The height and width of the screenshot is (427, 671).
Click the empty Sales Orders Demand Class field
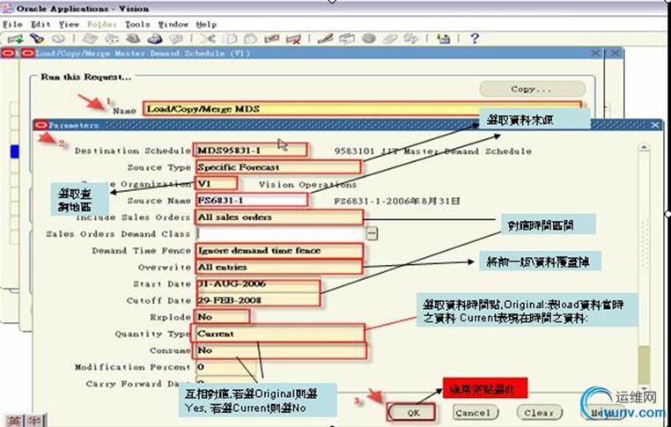[x=281, y=233]
